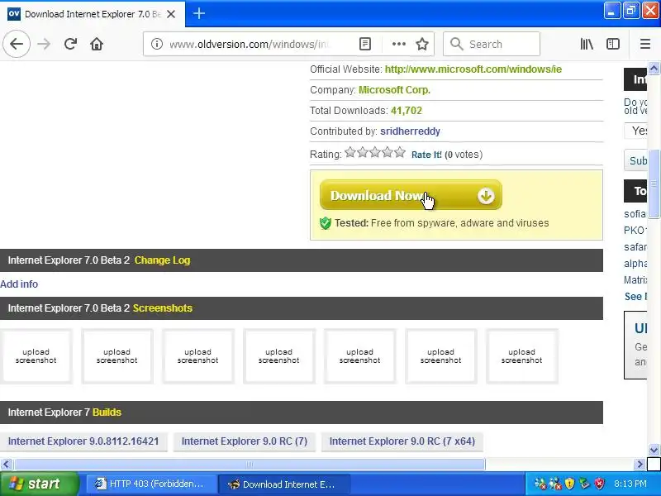
Task: Click the Screenshots heading link
Action: coord(162,308)
